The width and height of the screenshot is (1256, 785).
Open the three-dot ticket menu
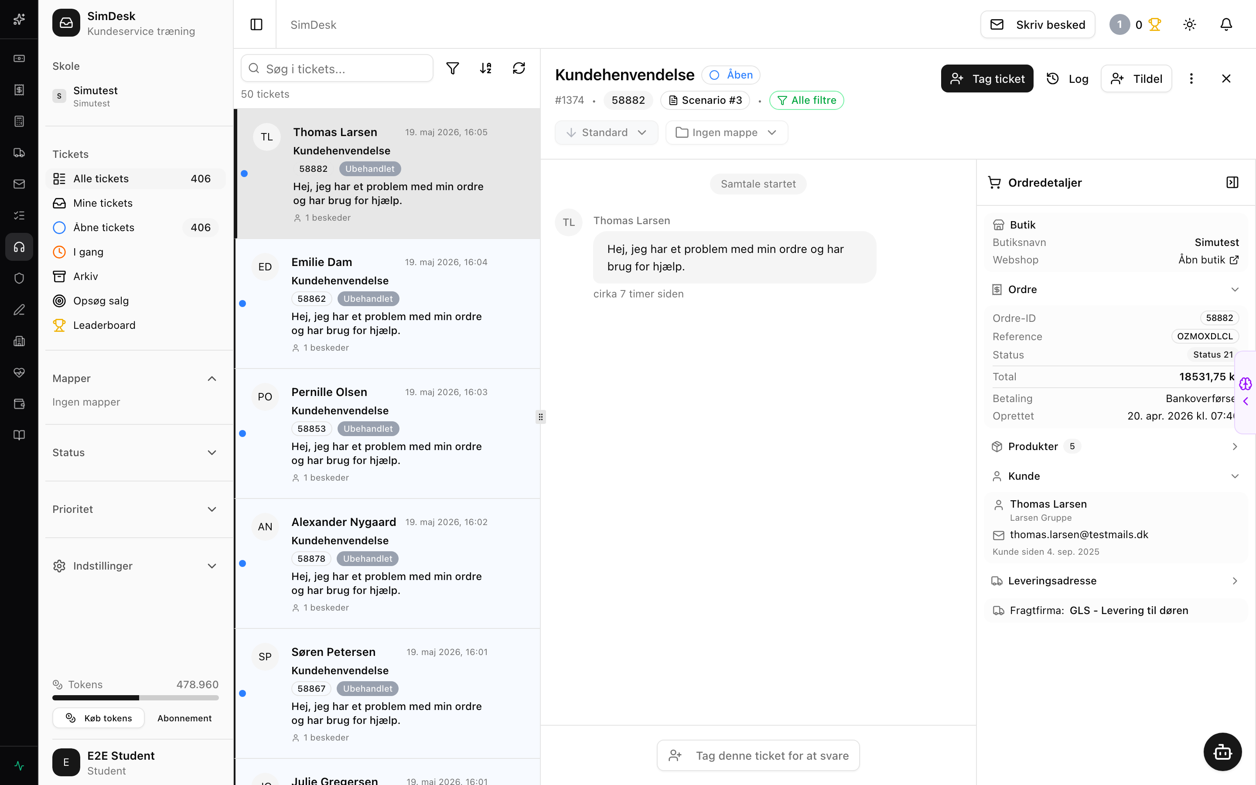point(1191,78)
